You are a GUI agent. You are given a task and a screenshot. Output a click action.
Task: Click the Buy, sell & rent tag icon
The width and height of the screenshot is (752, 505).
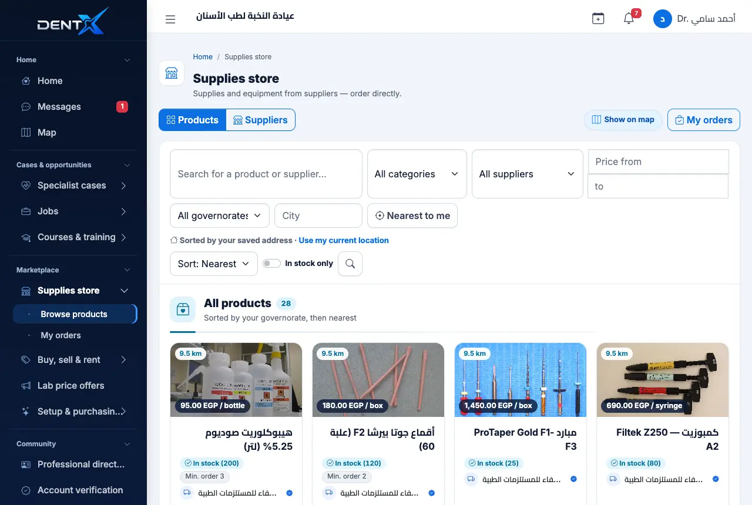click(x=26, y=360)
